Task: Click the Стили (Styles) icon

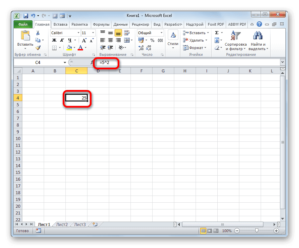Action: (173, 36)
